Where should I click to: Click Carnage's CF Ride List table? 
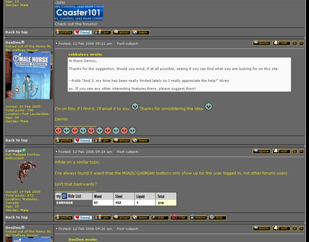(x=115, y=199)
